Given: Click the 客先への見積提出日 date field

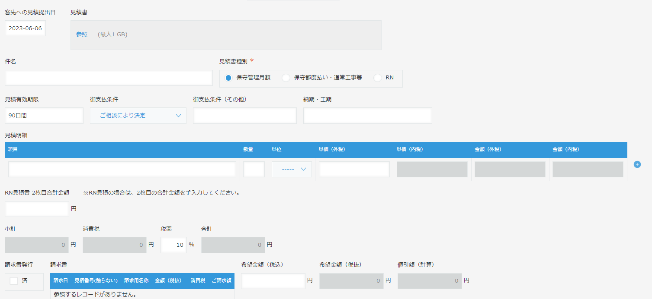Looking at the screenshot, I should click(x=25, y=28).
